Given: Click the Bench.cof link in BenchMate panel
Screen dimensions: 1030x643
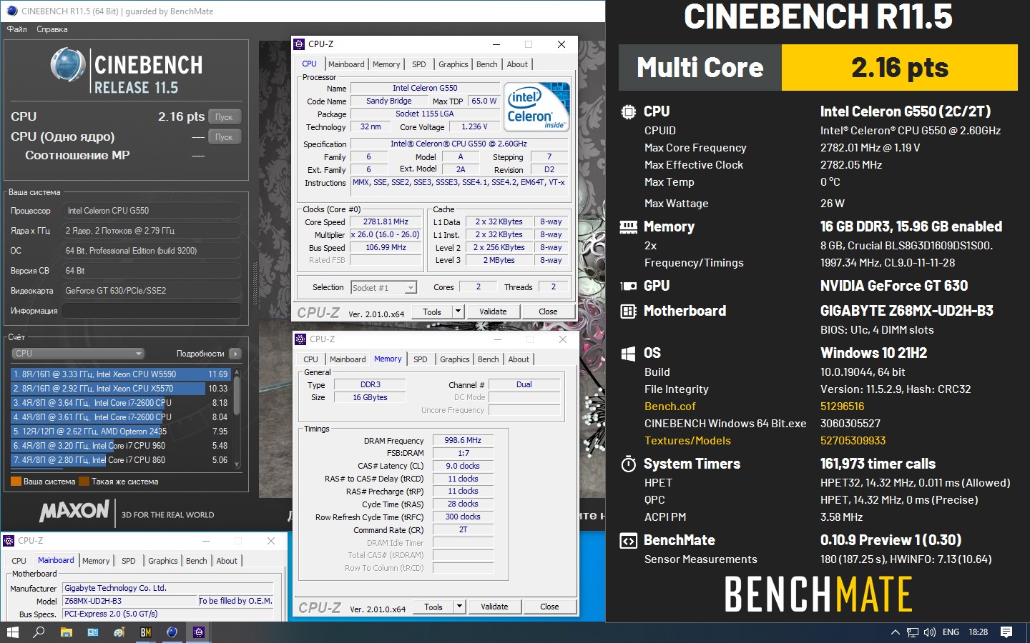Looking at the screenshot, I should [670, 407].
